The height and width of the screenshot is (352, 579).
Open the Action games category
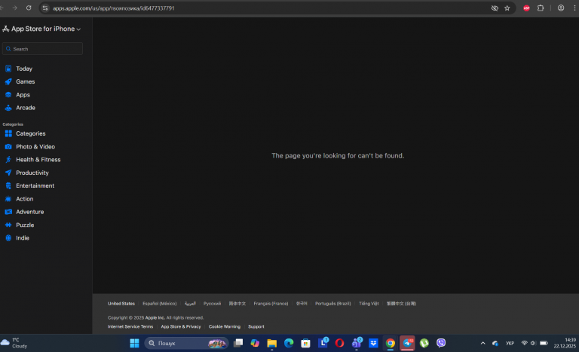pos(24,199)
